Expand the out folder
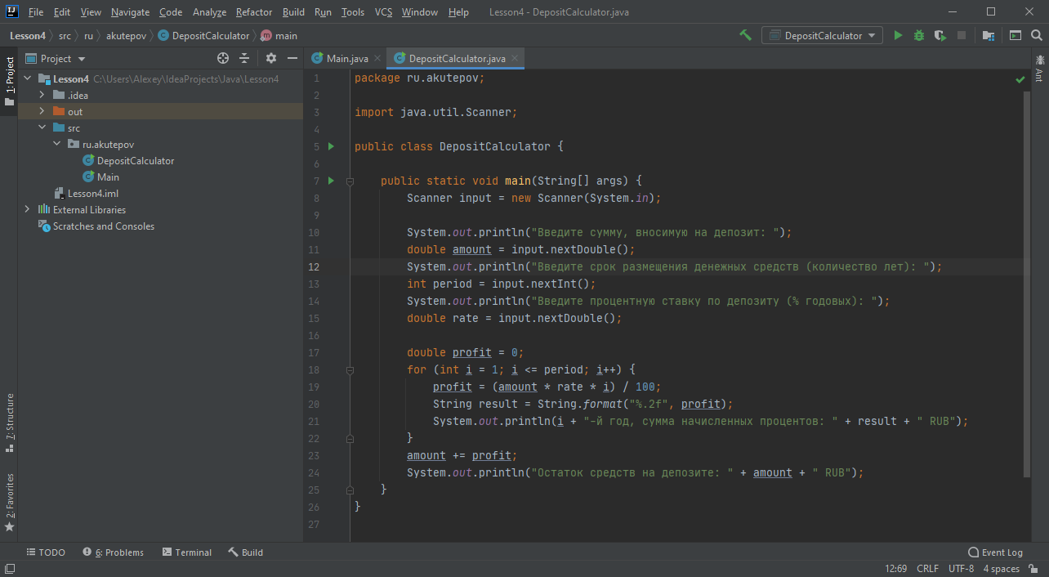Screen dimensions: 1049x577 (42, 112)
